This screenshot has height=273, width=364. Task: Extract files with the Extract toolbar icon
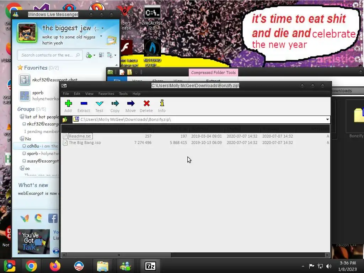84,106
